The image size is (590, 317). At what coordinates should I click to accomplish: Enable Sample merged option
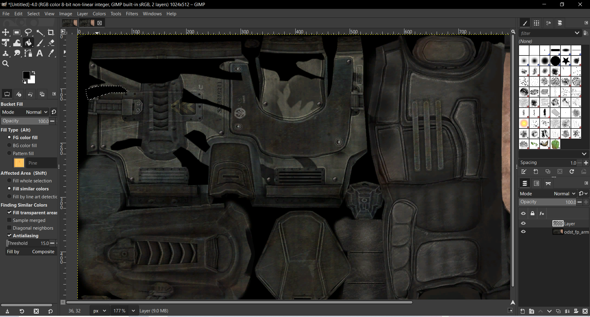coord(9,220)
